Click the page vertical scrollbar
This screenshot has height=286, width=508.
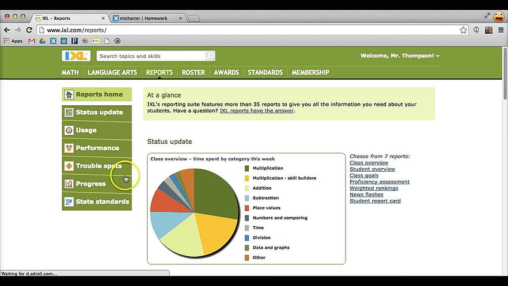click(x=505, y=74)
